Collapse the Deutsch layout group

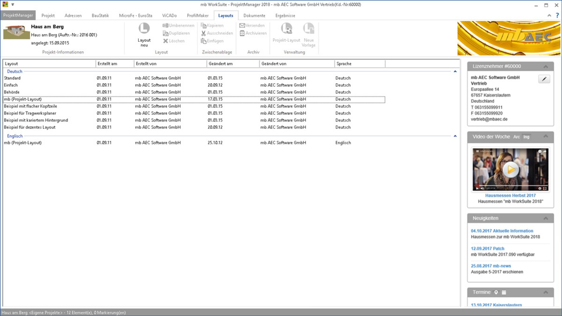pos(455,71)
